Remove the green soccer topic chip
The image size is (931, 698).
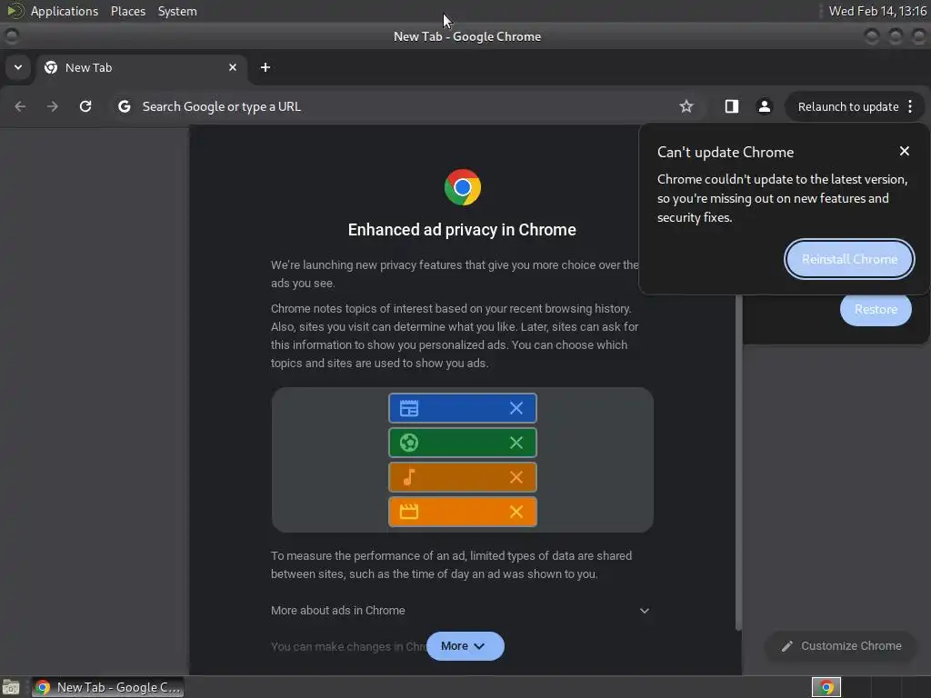516,443
